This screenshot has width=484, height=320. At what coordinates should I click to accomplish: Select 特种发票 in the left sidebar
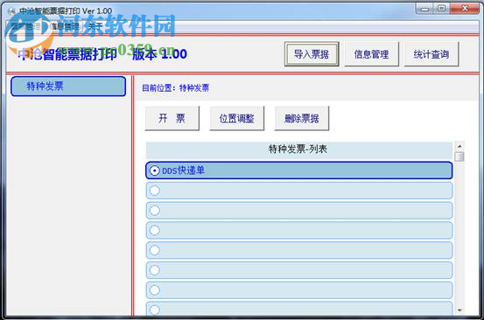[x=68, y=87]
